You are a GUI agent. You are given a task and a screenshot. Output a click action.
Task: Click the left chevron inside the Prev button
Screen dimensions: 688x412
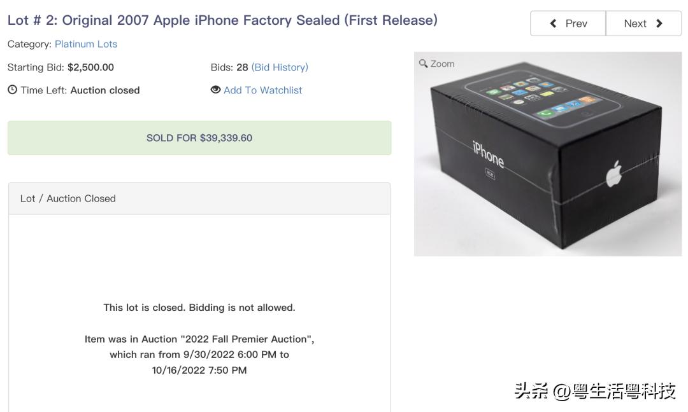552,23
